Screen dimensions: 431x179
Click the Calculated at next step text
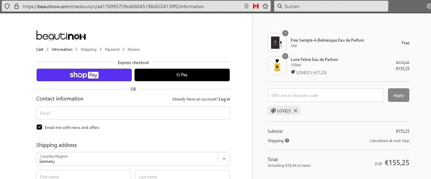pyautogui.click(x=389, y=141)
